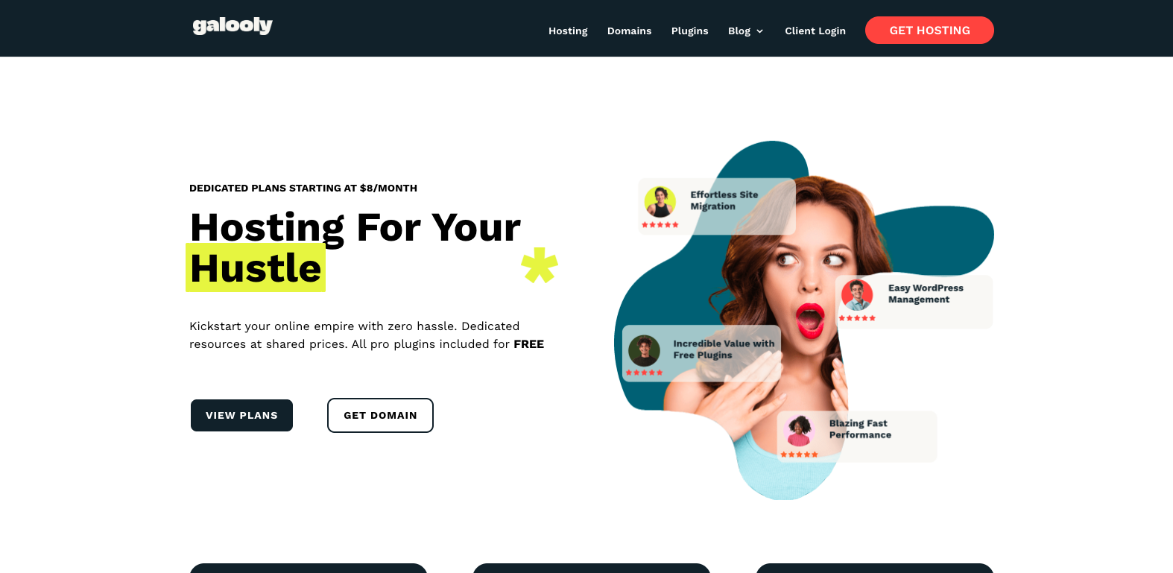Click the stars under Blazing Fast Performance
Viewport: 1173px width, 573px height.
pyautogui.click(x=799, y=455)
